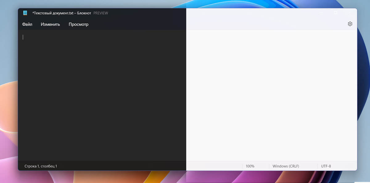Click the 100% zoom level in status bar
Screen dimensions: 370x183
point(250,166)
